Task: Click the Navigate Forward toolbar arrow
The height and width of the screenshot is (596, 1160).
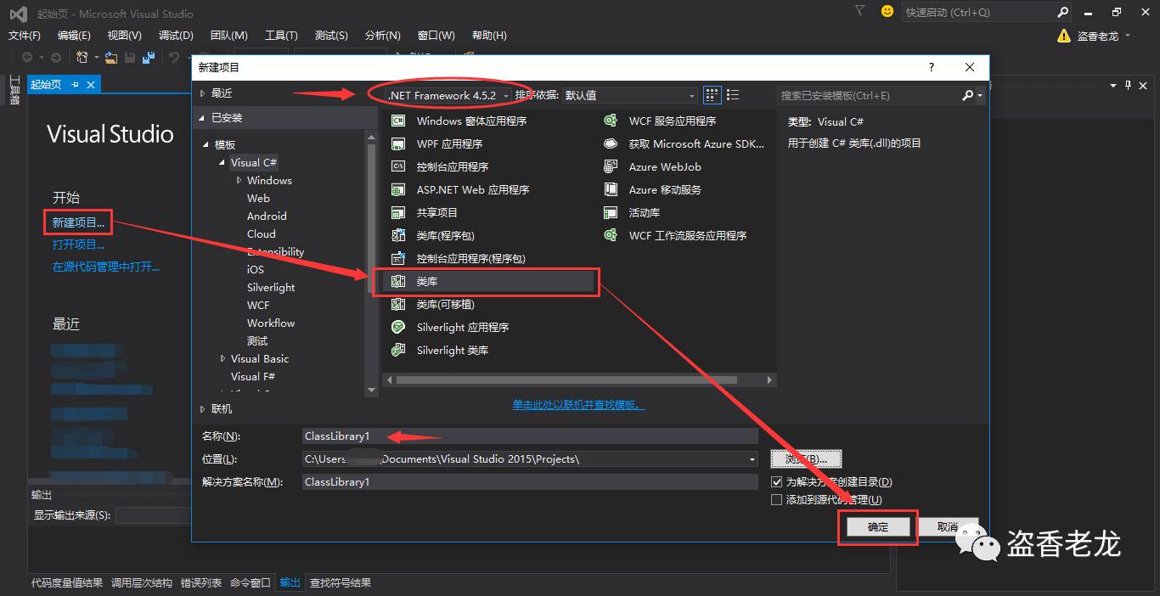Action: click(55, 58)
